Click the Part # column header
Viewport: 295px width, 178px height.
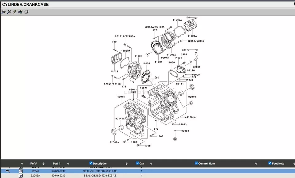(57, 164)
